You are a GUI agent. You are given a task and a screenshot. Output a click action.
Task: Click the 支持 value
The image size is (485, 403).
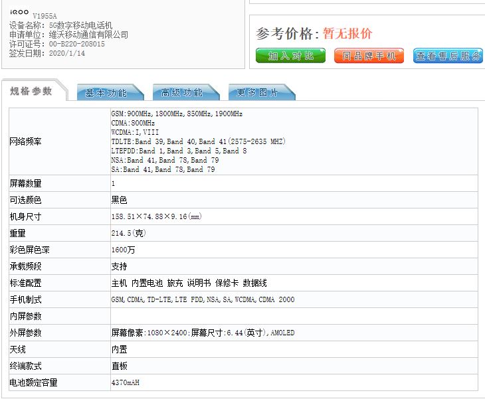coord(119,266)
